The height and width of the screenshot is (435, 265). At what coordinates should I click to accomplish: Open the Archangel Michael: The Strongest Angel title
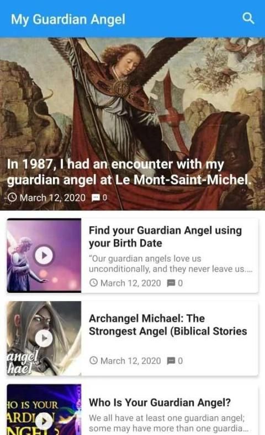tap(168, 324)
